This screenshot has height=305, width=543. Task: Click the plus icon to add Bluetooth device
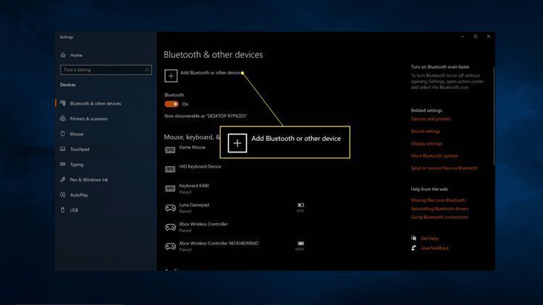coord(171,75)
